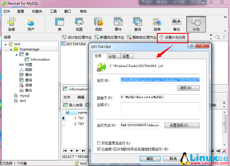The image size is (230, 166).
Task: Open the 备份 (Backup) section
Action: point(176,24)
